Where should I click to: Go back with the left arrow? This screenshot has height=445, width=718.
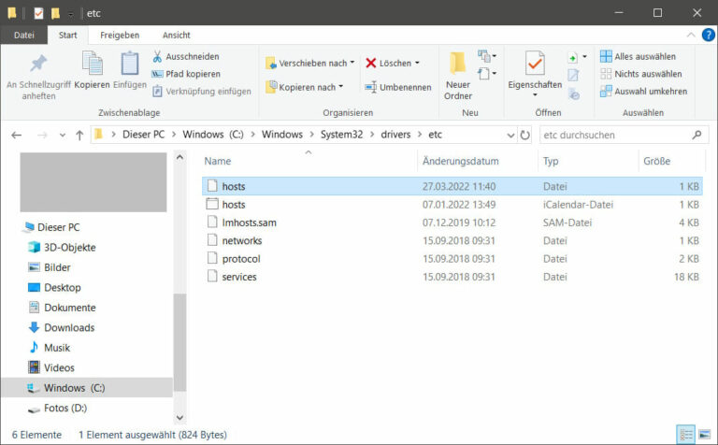pos(17,135)
